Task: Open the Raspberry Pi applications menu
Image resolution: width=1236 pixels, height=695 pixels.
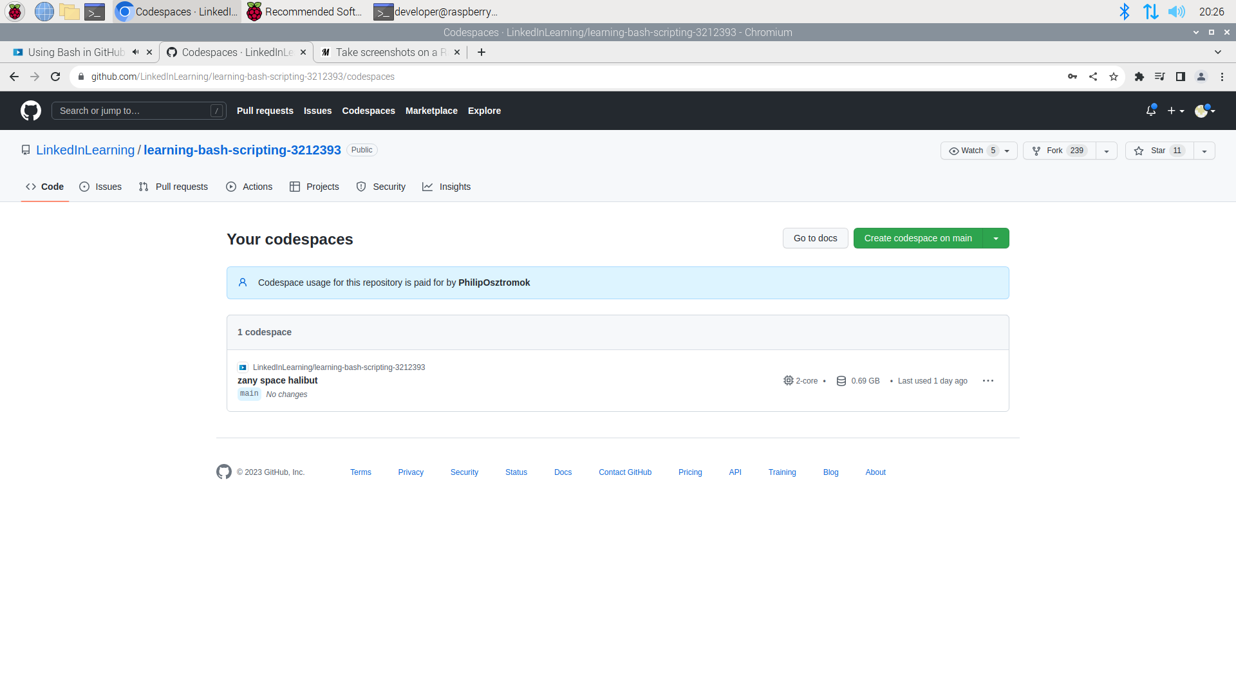Action: [15, 12]
